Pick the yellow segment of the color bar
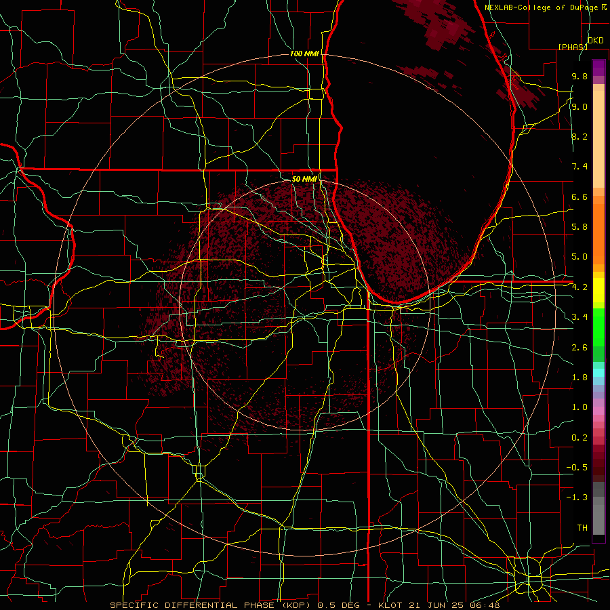 click(598, 290)
